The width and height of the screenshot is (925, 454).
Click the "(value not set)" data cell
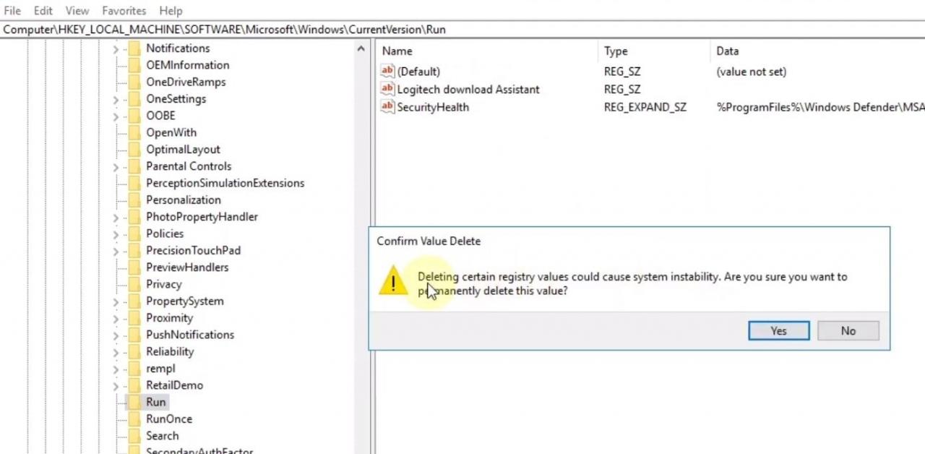coord(752,72)
